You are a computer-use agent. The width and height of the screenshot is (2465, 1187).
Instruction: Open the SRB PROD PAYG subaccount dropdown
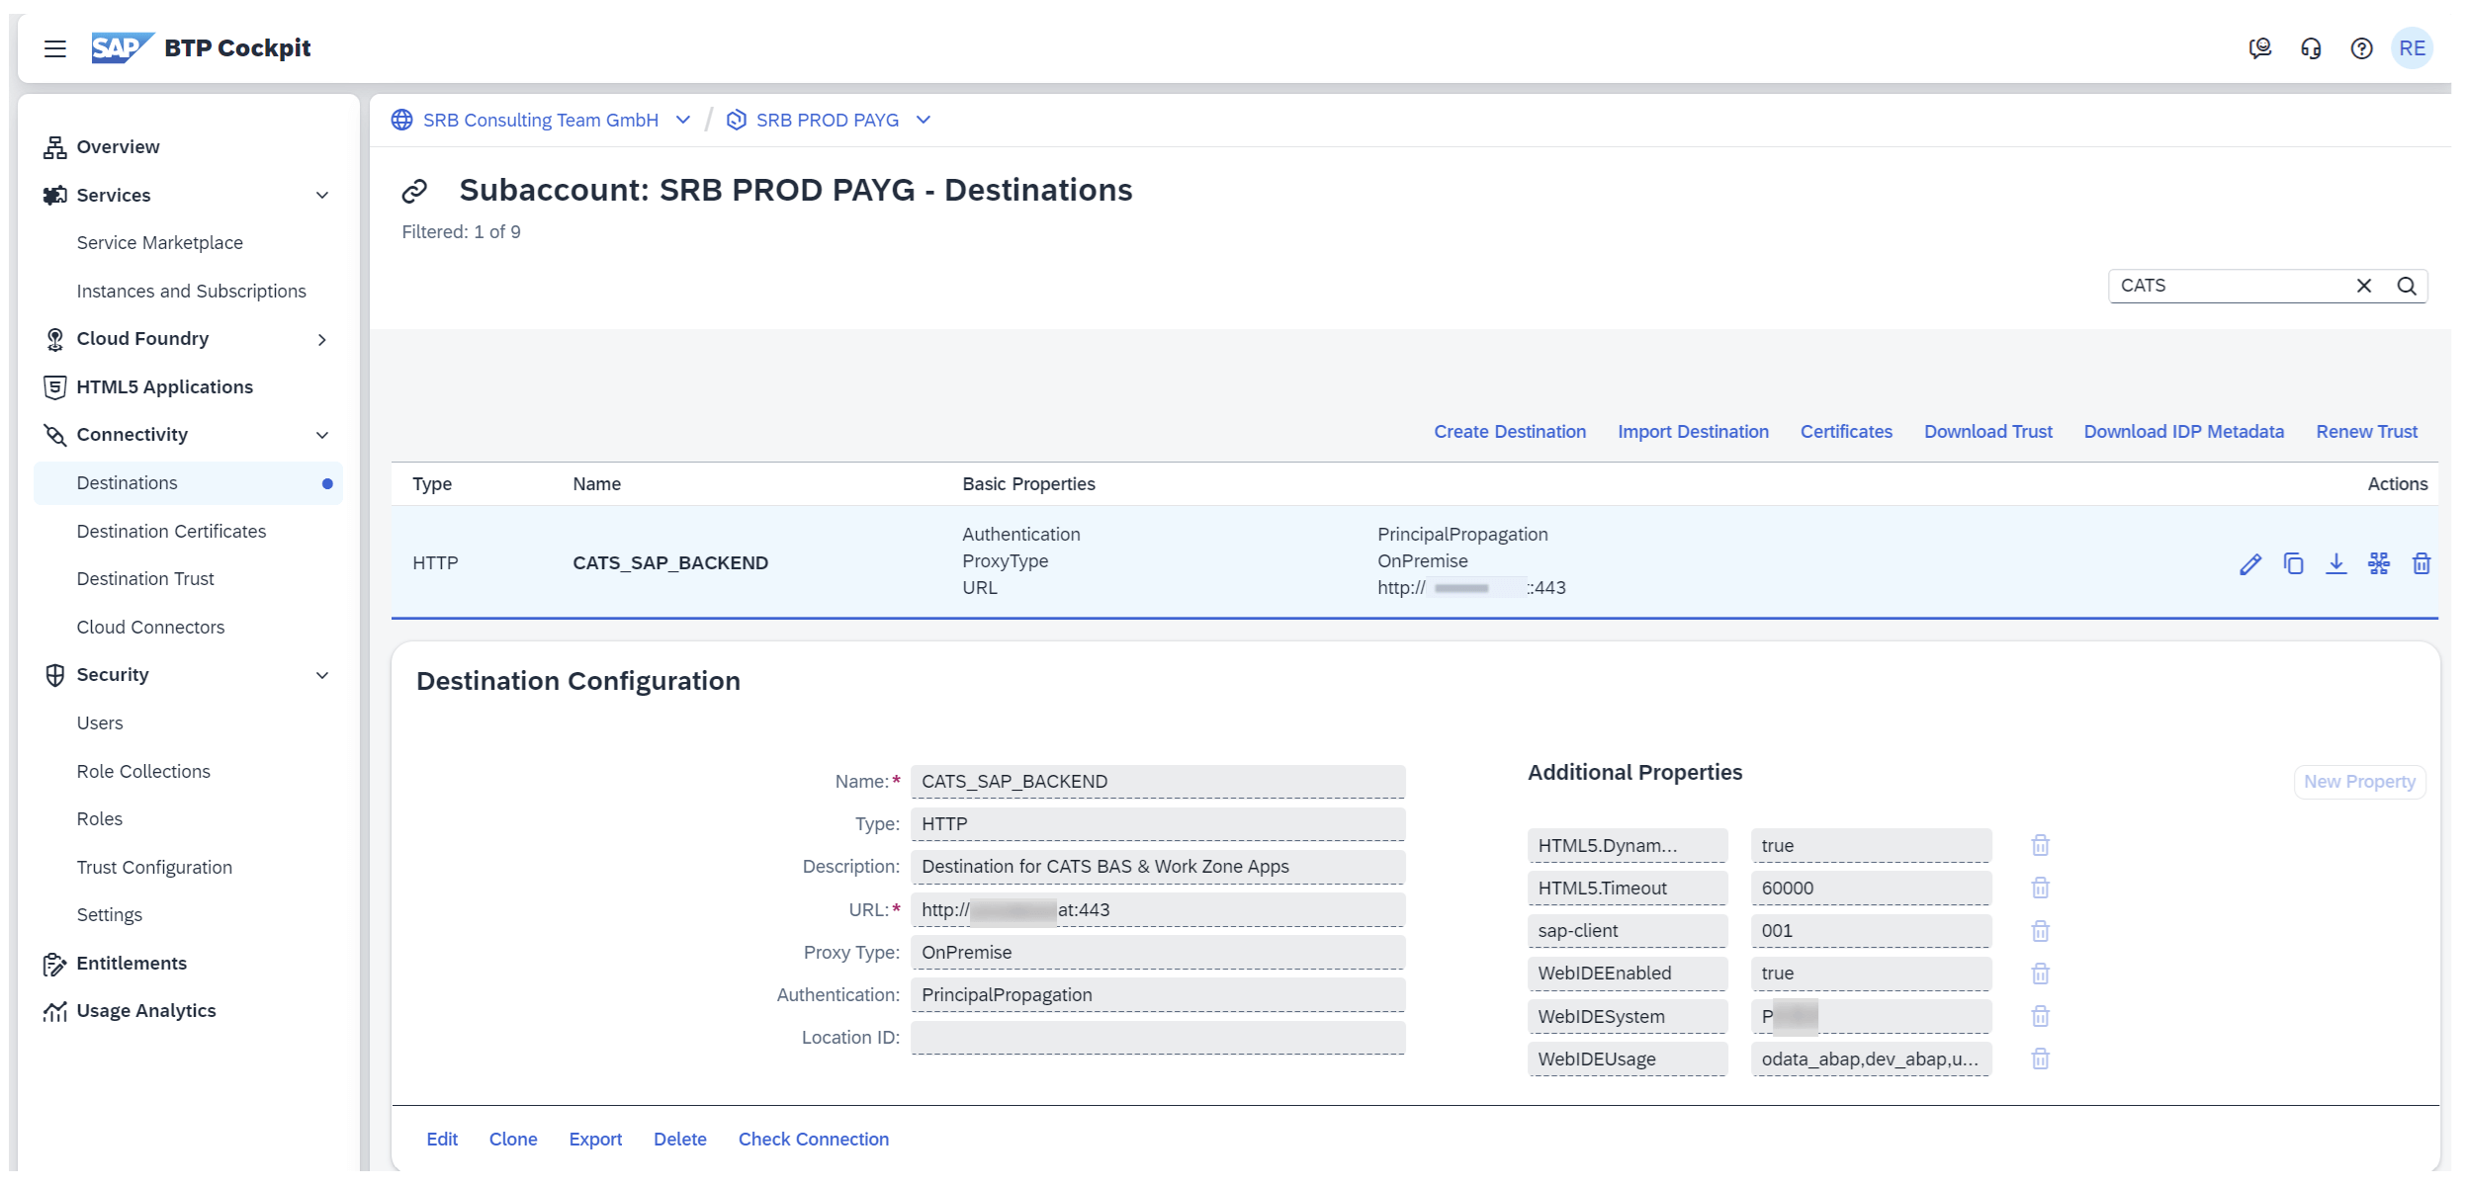pyautogui.click(x=924, y=121)
